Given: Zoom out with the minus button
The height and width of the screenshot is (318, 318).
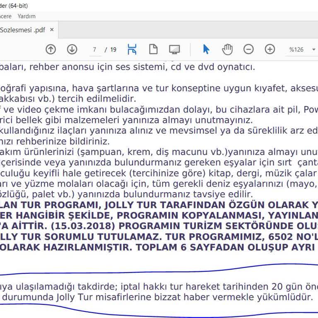Looking at the screenshot, I should coord(248,49).
